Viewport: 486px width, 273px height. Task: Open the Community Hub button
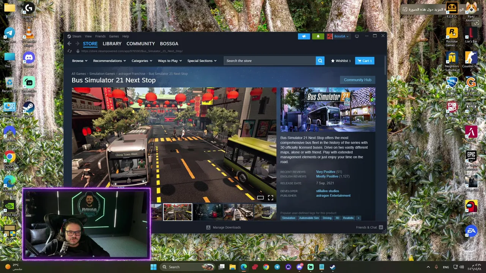358,80
